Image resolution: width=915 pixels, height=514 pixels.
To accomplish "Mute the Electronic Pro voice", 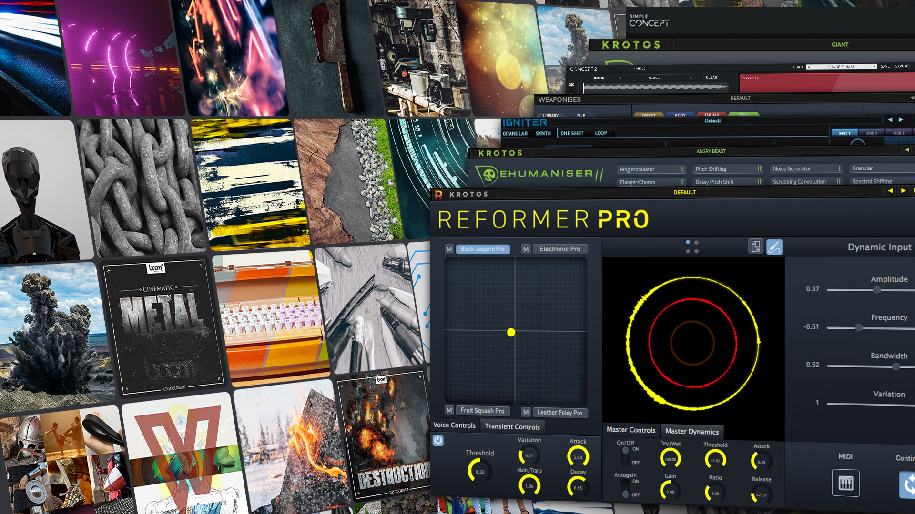I will (x=526, y=249).
